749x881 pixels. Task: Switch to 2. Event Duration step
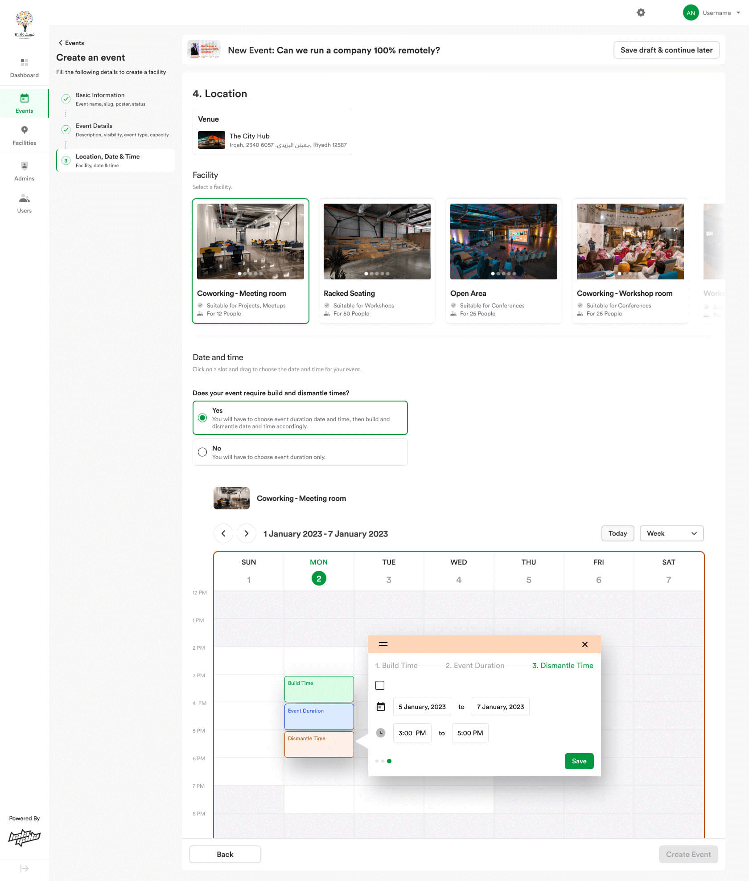coord(475,665)
